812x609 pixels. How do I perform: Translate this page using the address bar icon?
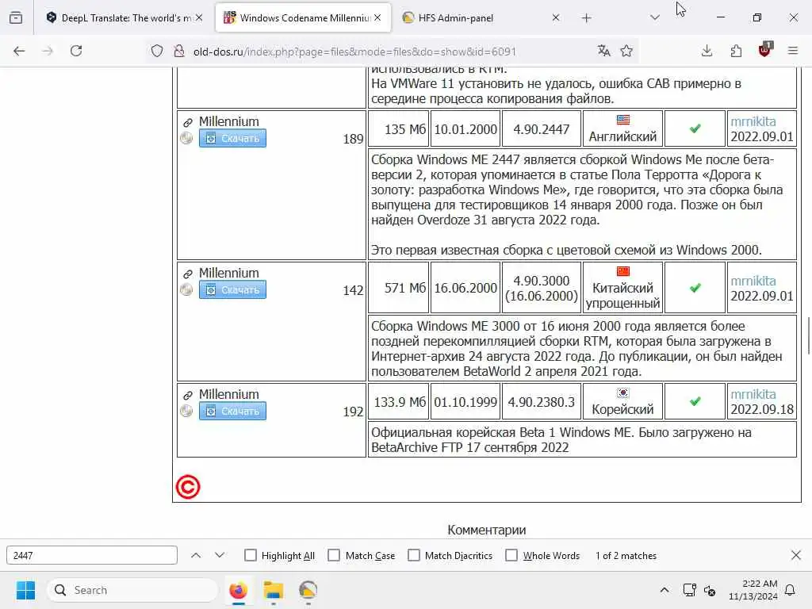click(x=603, y=51)
